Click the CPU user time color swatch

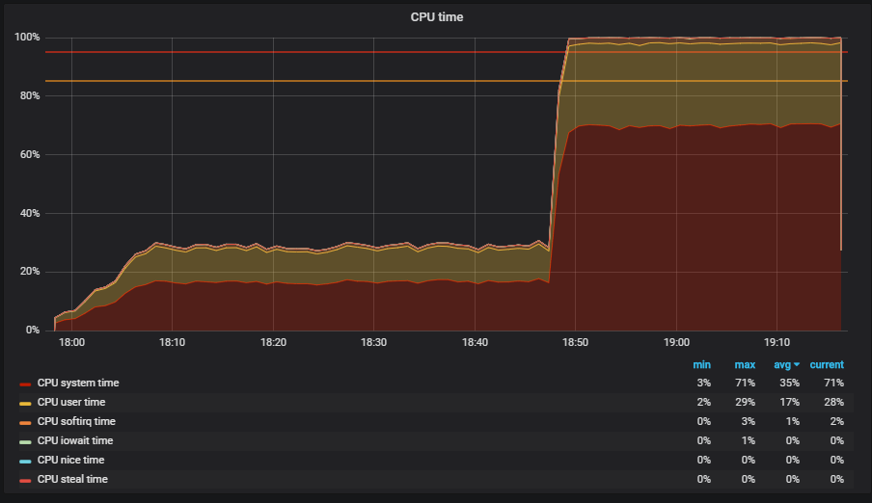(x=25, y=404)
